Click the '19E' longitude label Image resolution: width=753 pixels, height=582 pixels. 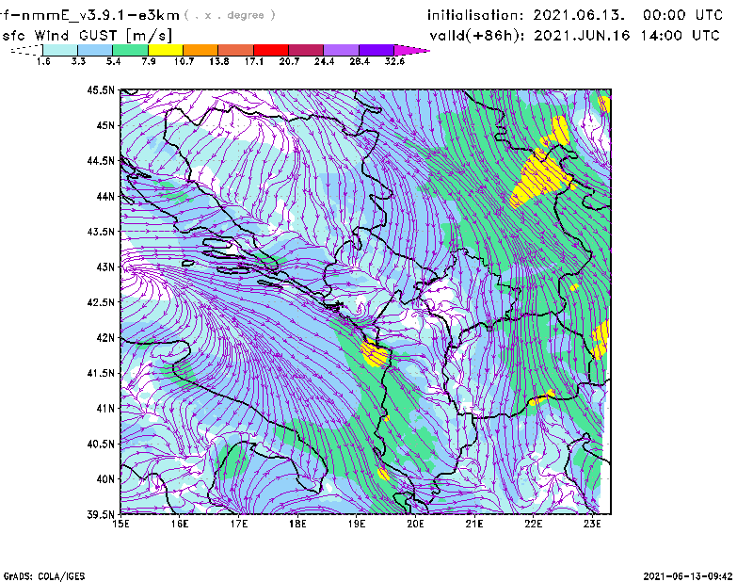357,524
